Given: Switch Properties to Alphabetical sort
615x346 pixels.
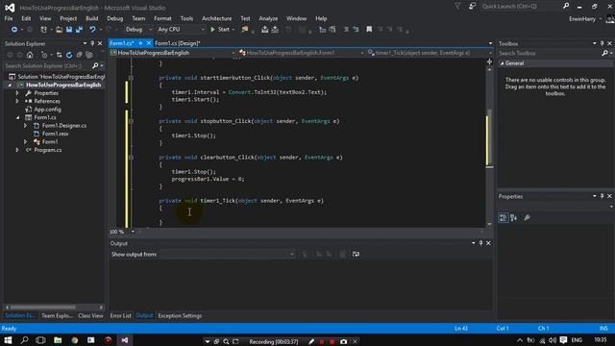Looking at the screenshot, I should click(x=514, y=218).
